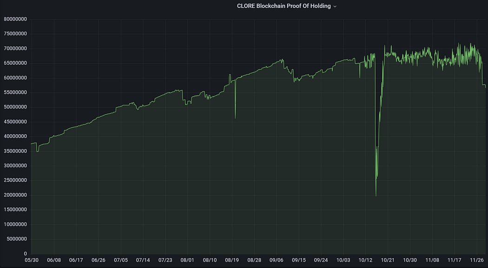Click the 11/26 x-axis date label
488x268 pixels.
(x=477, y=260)
